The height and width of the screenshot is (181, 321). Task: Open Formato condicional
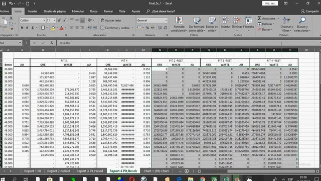click(179, 25)
